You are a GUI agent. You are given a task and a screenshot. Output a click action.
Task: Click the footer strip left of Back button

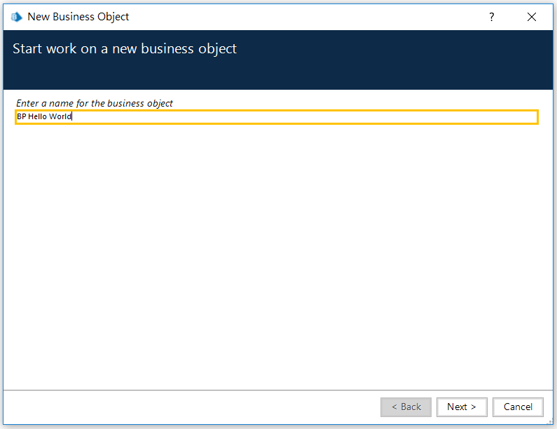coord(192,407)
